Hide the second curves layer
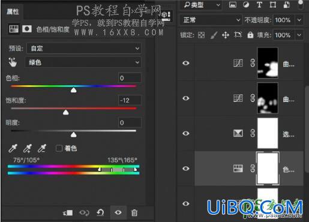The height and width of the screenshot is (222, 309). coord(186,98)
